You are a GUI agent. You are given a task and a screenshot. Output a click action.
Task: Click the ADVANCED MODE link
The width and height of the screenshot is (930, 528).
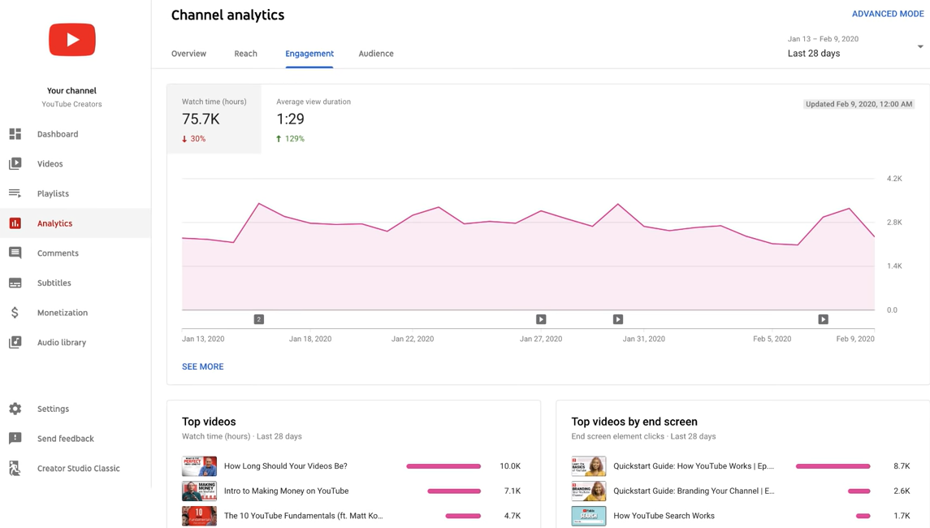888,14
